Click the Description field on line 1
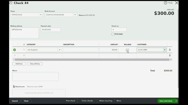Viewport: 188px width, 105px height. click(x=80, y=50)
